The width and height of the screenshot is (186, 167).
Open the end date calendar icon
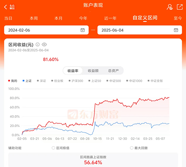click(176, 30)
